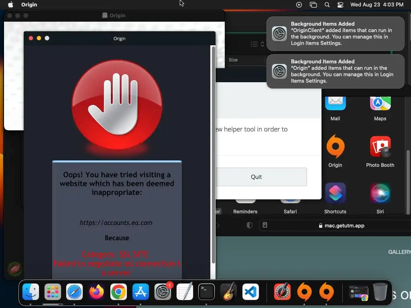This screenshot has height=308, width=411.
Task: Open Photo Booth in the Applications grid
Action: (380, 146)
